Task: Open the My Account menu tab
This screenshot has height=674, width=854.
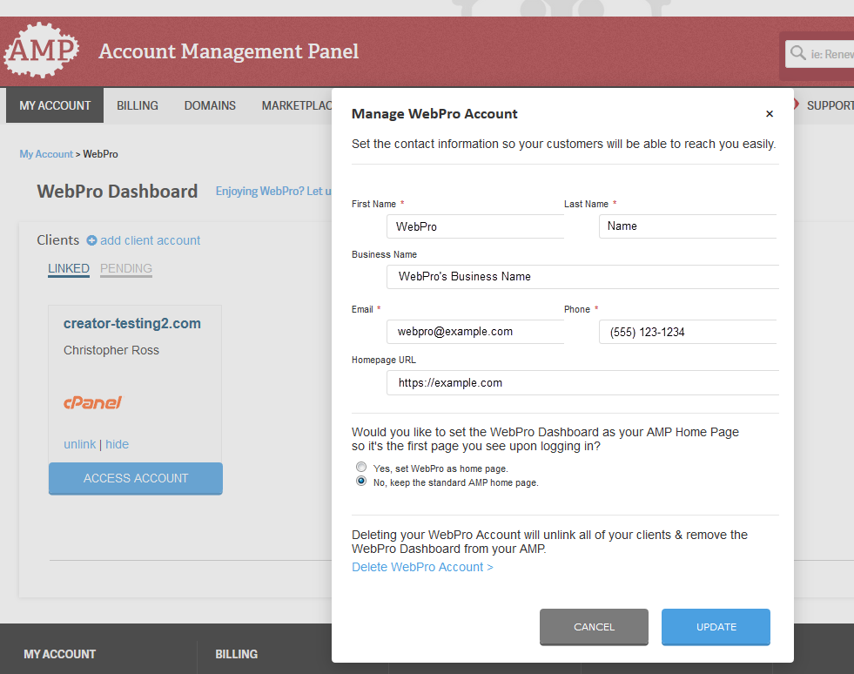Action: point(55,105)
